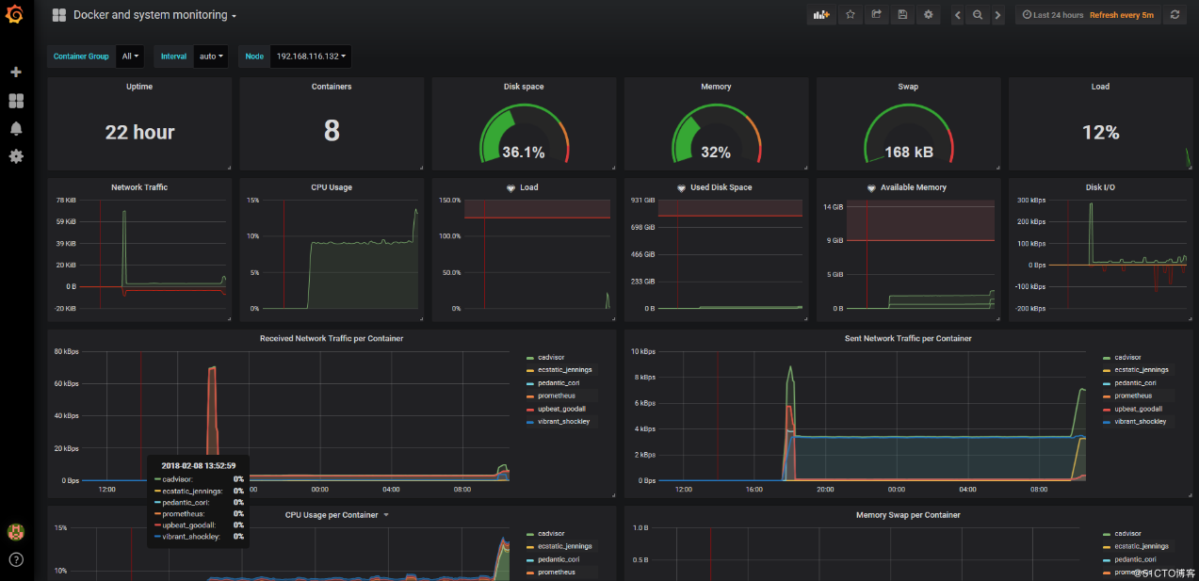This screenshot has width=1199, height=581.
Task: Refresh the dashboard with the refresh icon
Action: coord(1175,15)
